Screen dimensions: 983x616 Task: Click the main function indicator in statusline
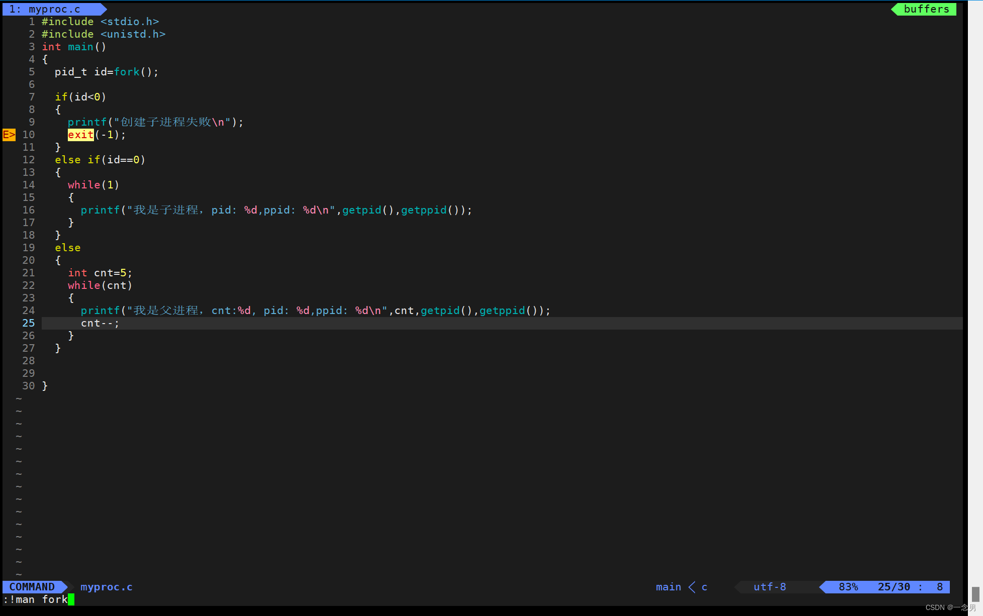[x=668, y=587]
